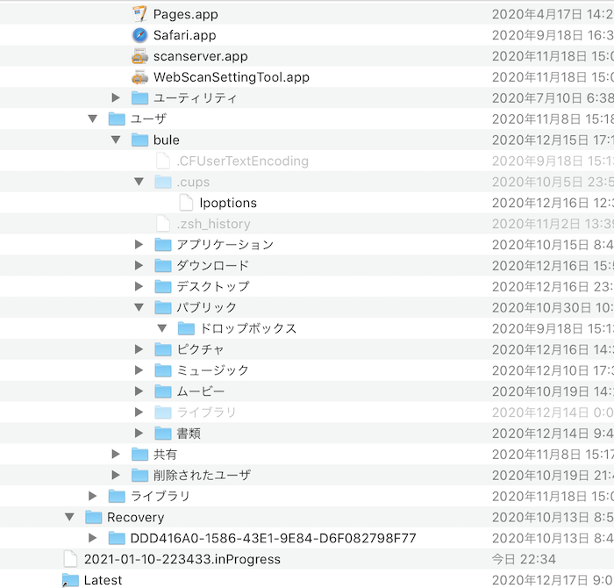Viewport: 614px width, 588px height.
Task: Expand the 共有 folder
Action: [116, 454]
